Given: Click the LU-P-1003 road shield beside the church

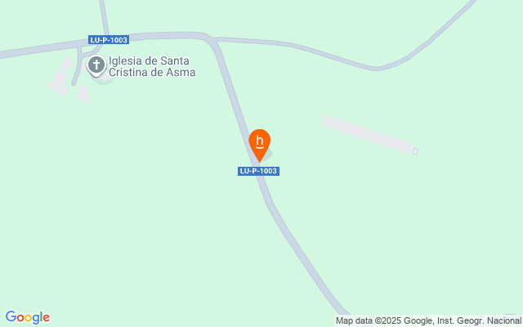Looking at the screenshot, I should [109, 40].
